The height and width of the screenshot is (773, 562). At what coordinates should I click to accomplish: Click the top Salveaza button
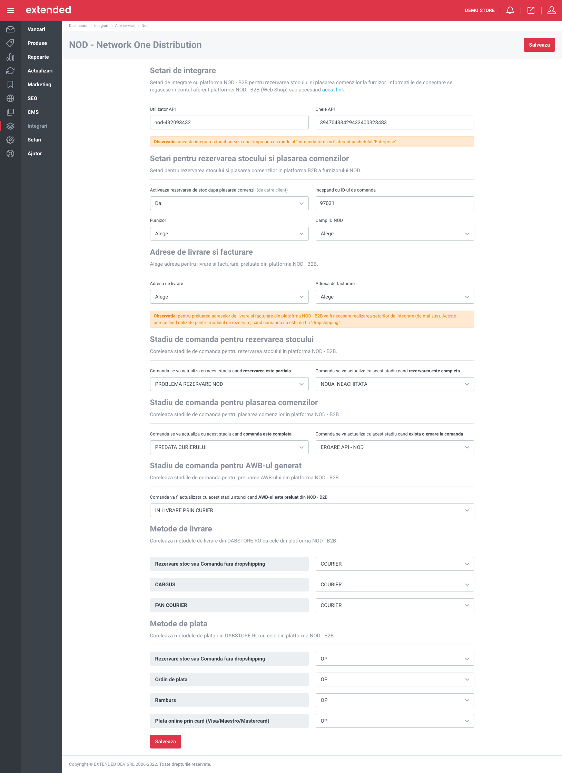coord(539,45)
